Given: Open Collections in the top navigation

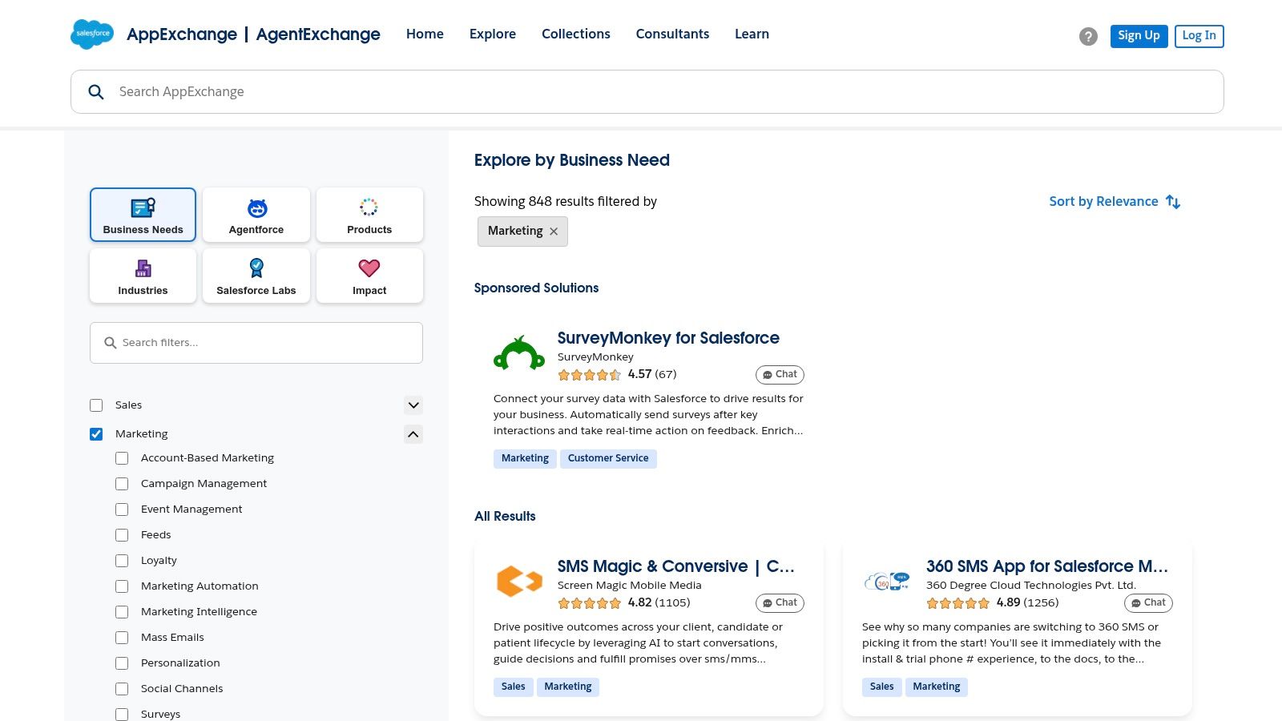Looking at the screenshot, I should (576, 34).
